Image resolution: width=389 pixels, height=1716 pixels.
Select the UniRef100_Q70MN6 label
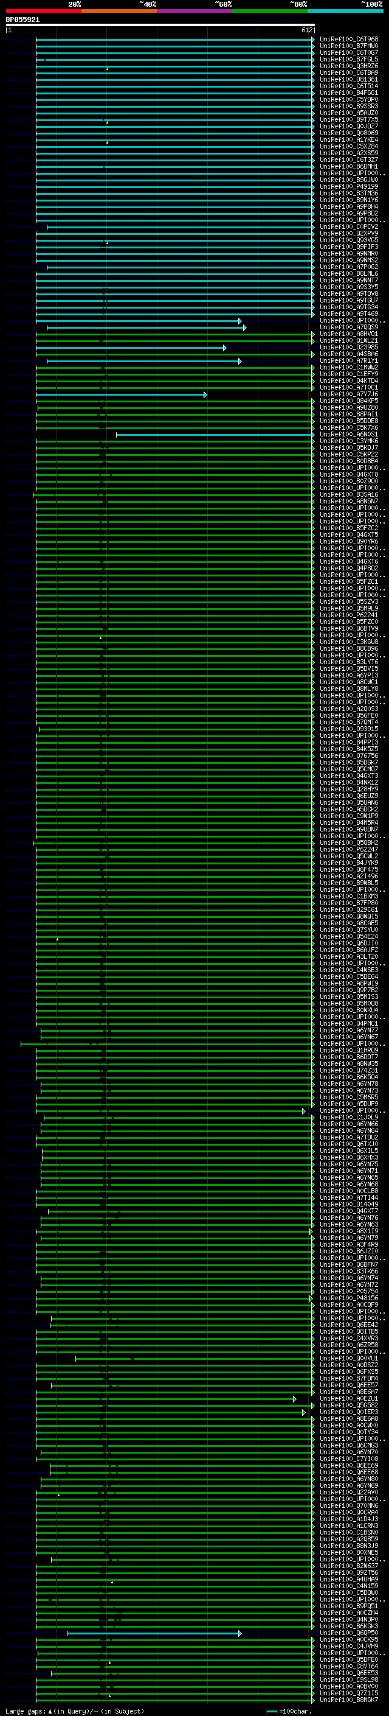click(x=349, y=1505)
